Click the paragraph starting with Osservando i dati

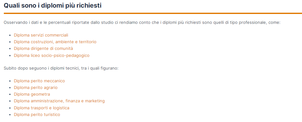(142, 23)
